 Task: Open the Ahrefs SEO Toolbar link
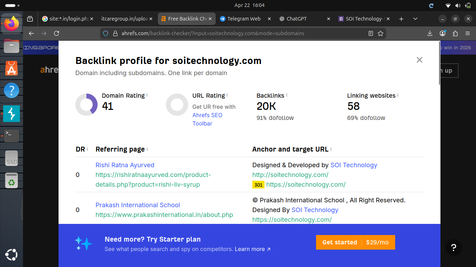pos(207,119)
